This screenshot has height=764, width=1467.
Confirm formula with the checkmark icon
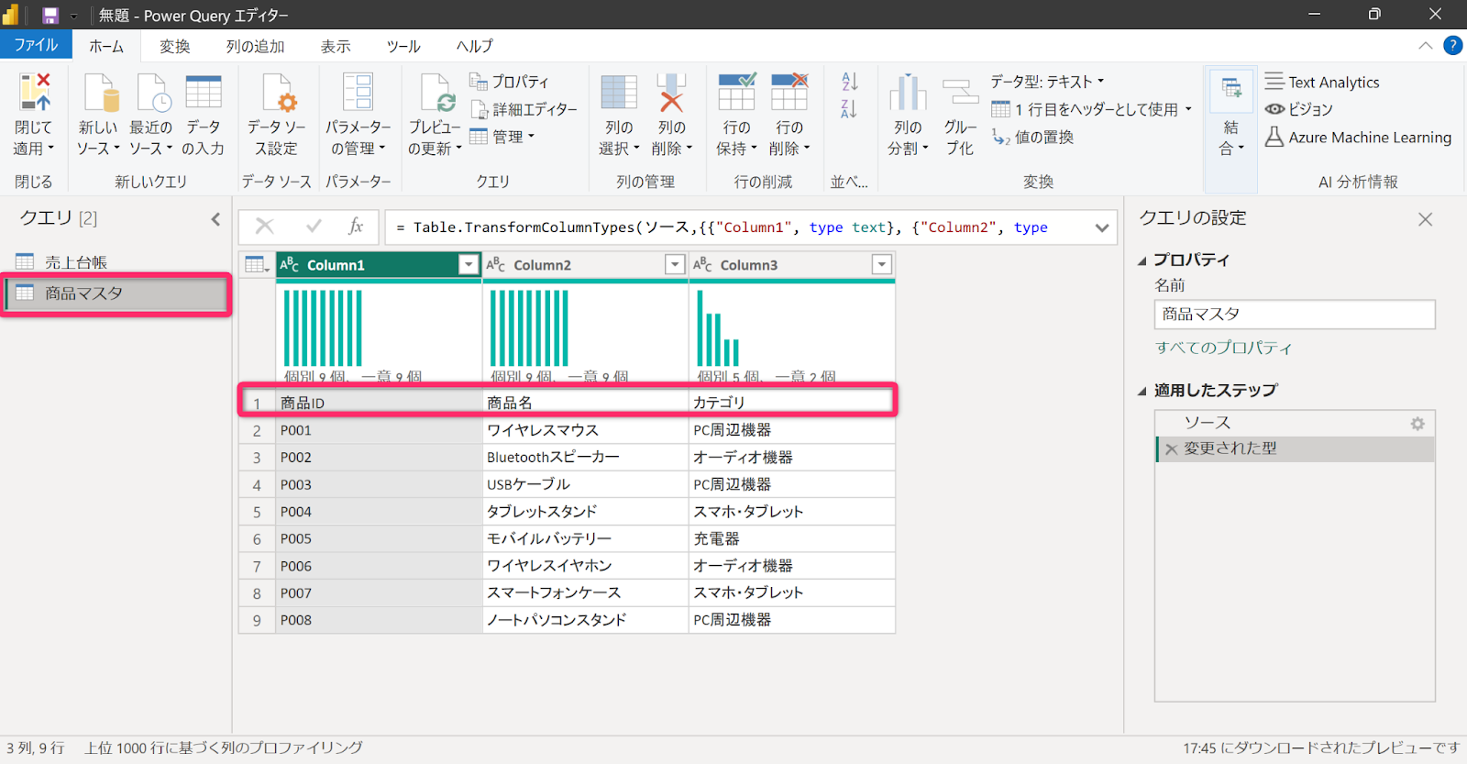point(314,227)
